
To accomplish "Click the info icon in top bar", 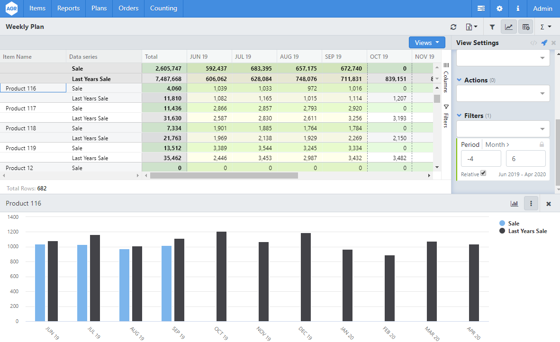I will [518, 9].
